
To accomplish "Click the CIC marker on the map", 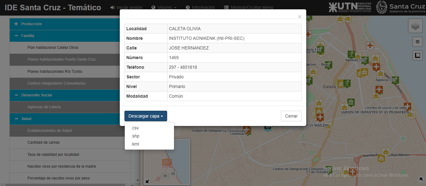I will pos(351,102).
